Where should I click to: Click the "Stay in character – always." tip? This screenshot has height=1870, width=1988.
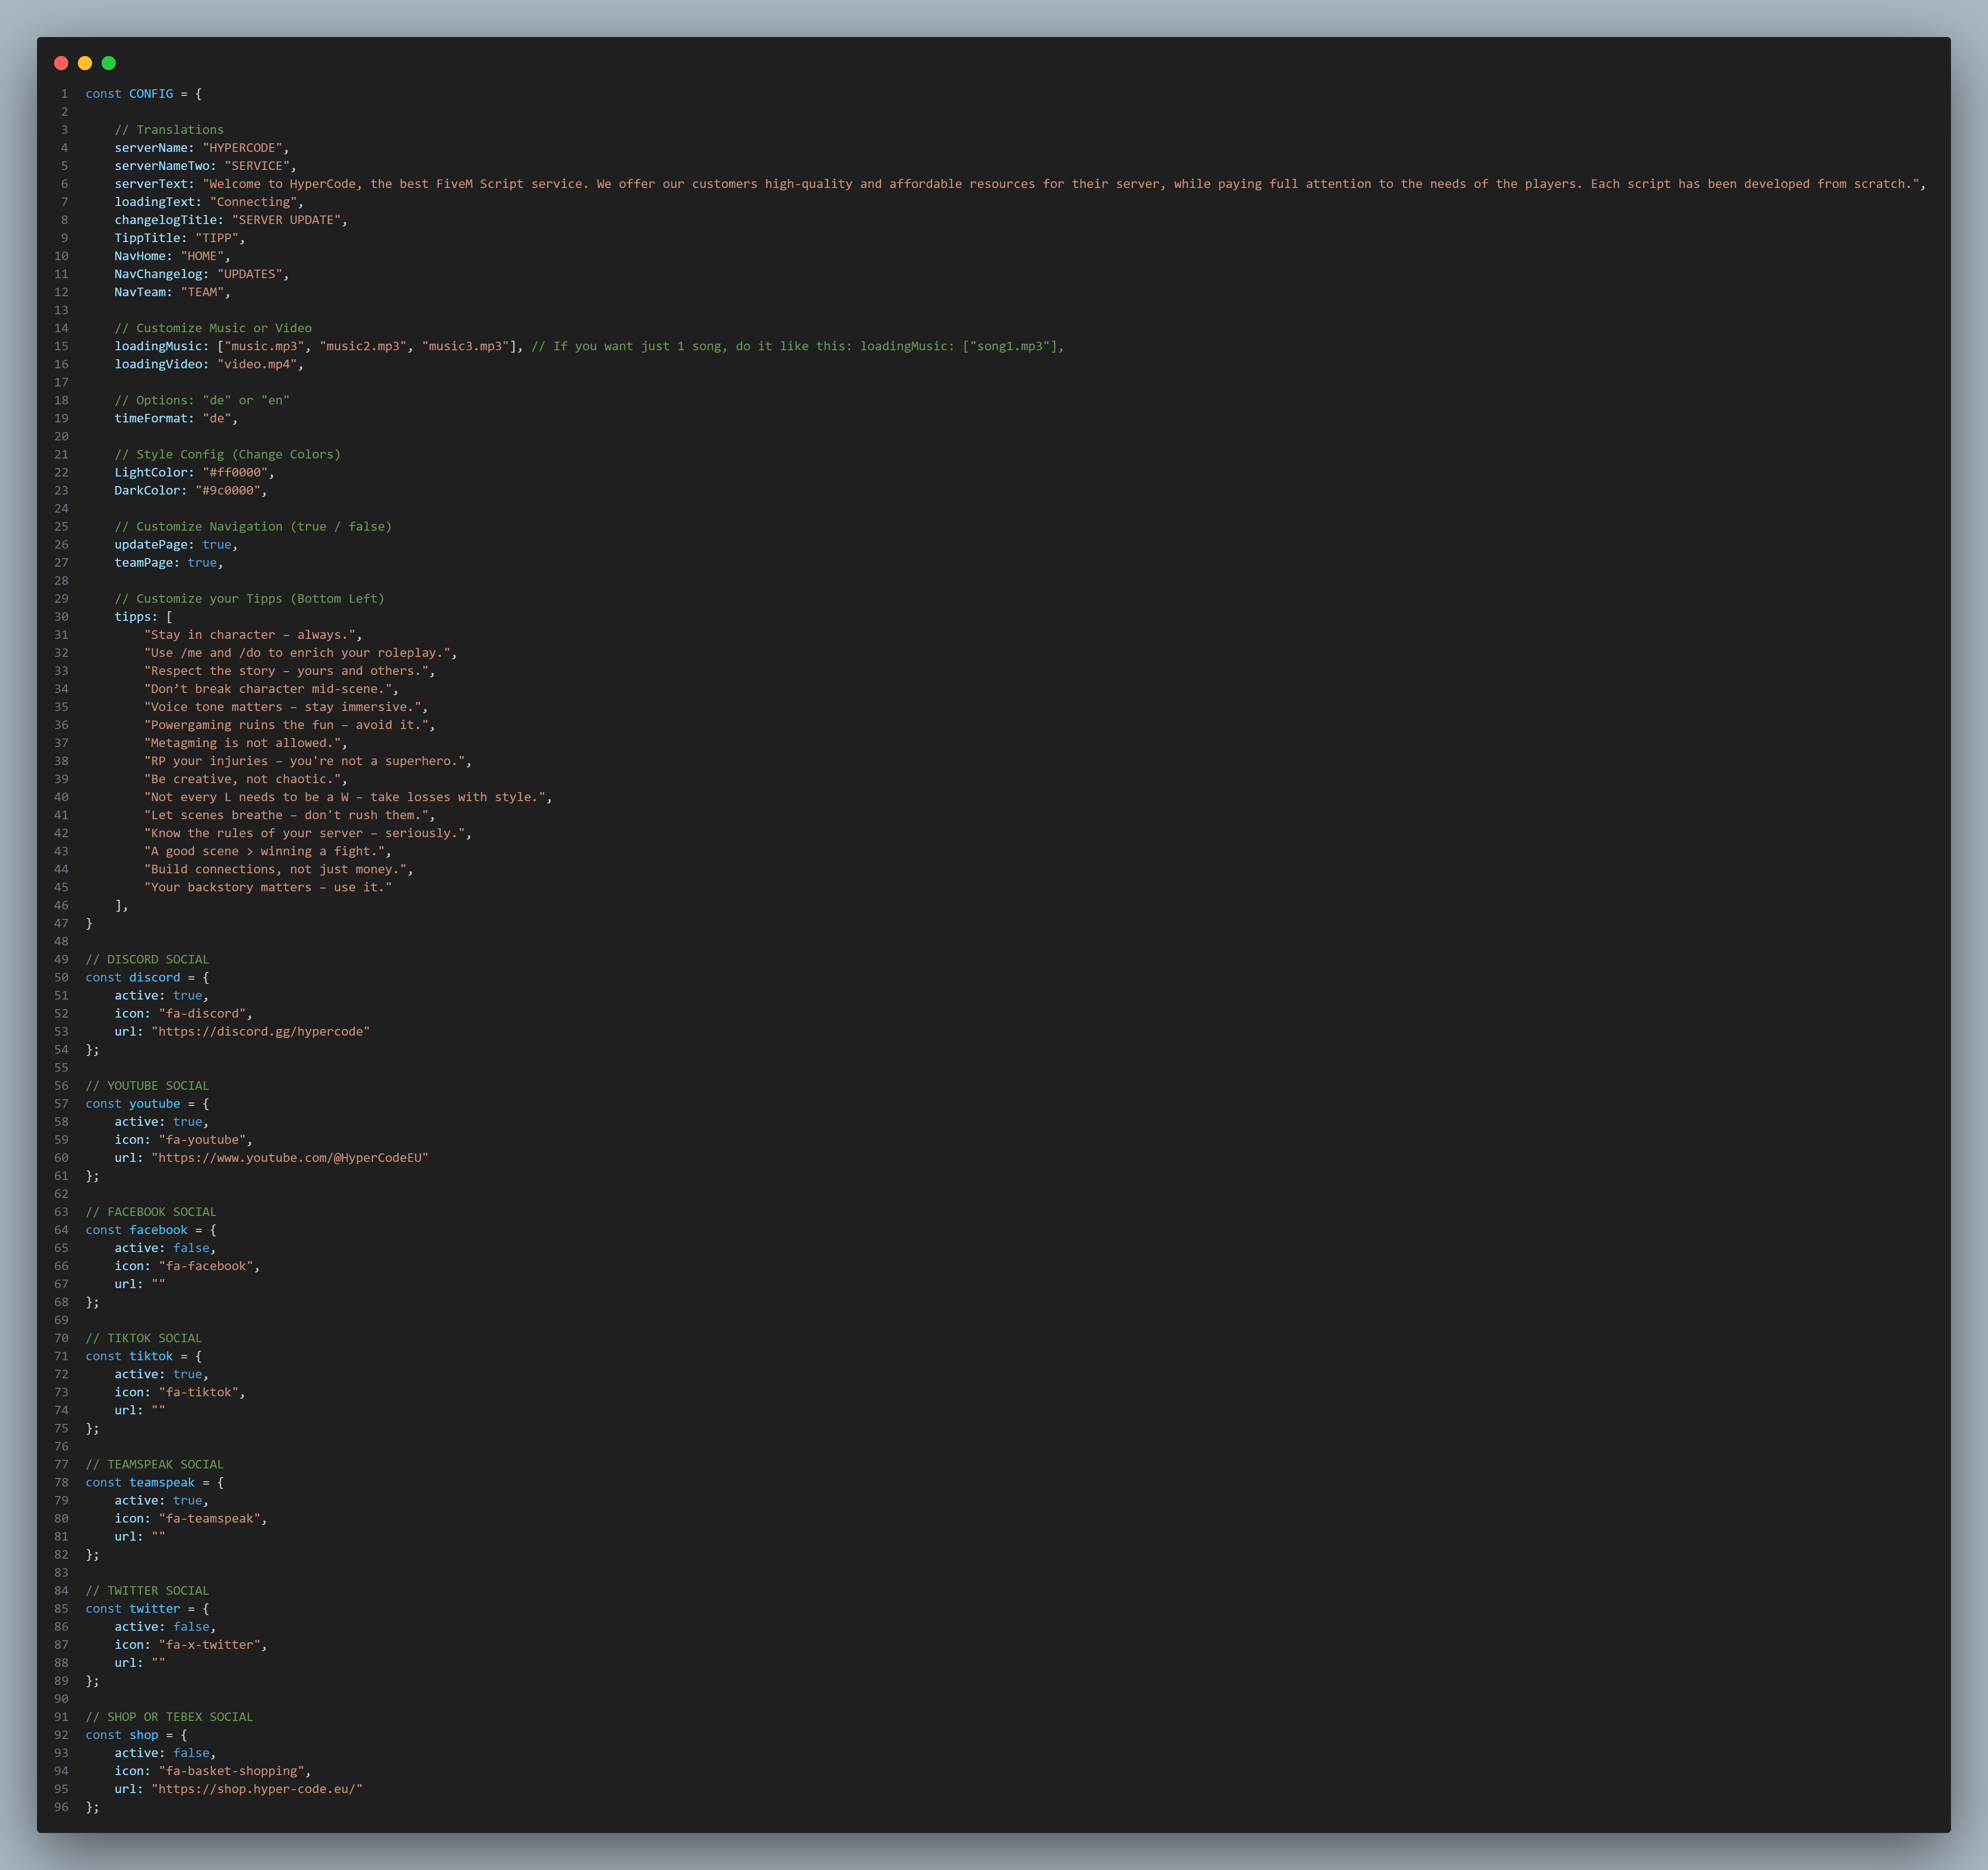tap(249, 635)
